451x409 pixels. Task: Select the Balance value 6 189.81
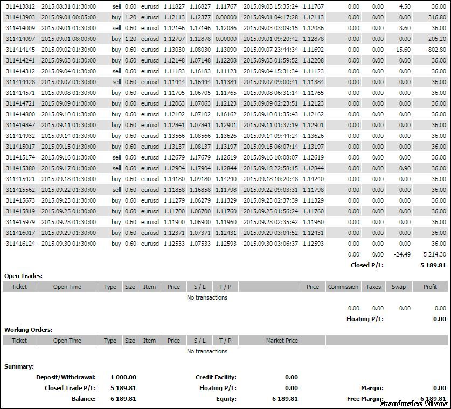123,399
